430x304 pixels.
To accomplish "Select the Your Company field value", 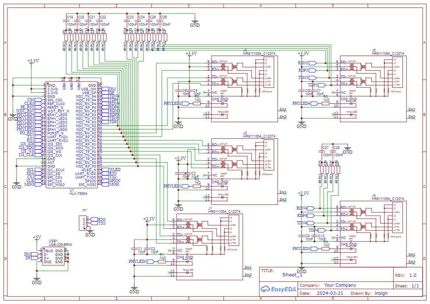I will point(340,285).
